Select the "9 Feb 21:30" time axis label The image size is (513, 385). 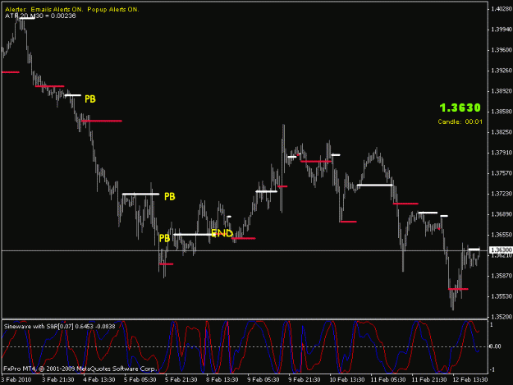click(305, 380)
